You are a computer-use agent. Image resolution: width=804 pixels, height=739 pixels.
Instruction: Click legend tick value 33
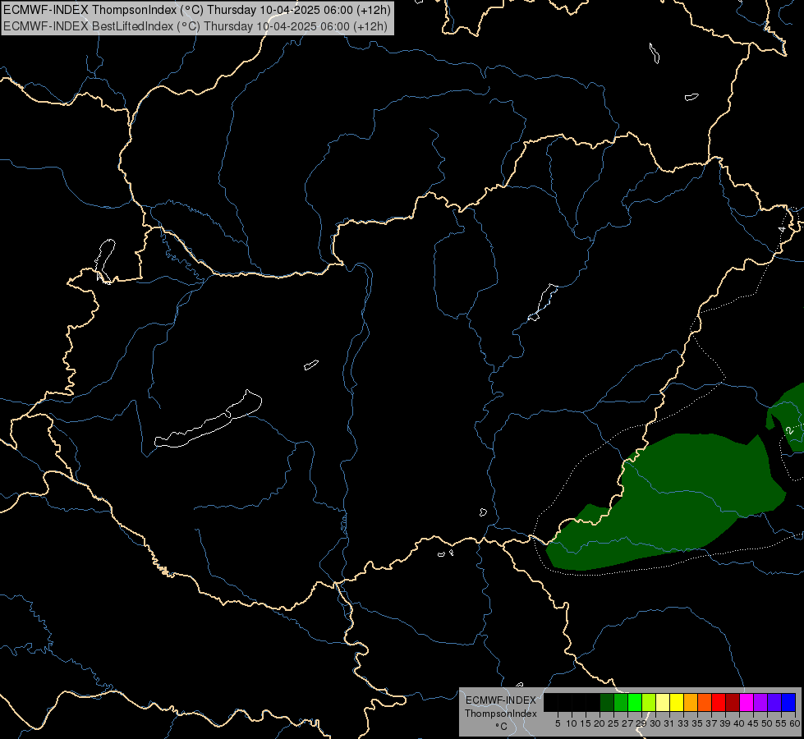pos(683,723)
